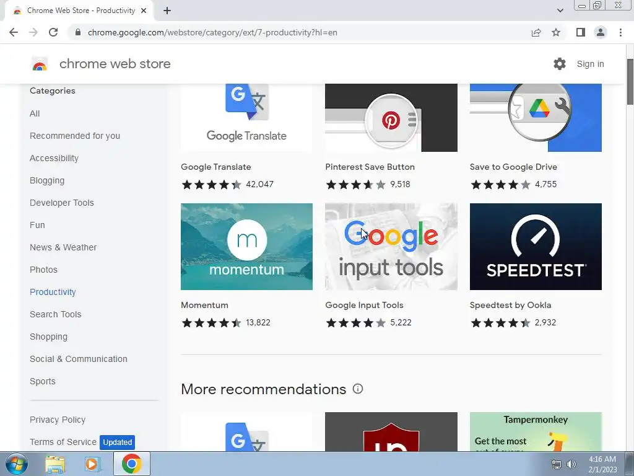
Task: Click the Pinterest Save Button title
Action: 370,167
